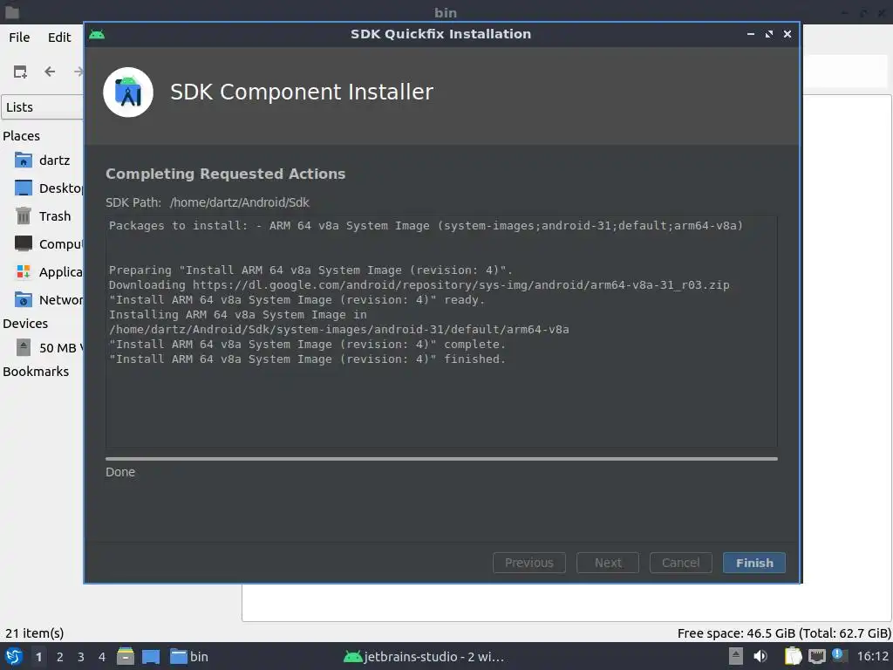Click the file manager launcher icon in the taskbar
This screenshot has width=893, height=670.
(126, 656)
